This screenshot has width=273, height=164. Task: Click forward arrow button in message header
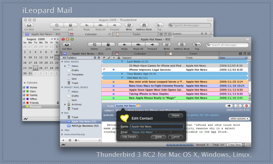click(229, 105)
